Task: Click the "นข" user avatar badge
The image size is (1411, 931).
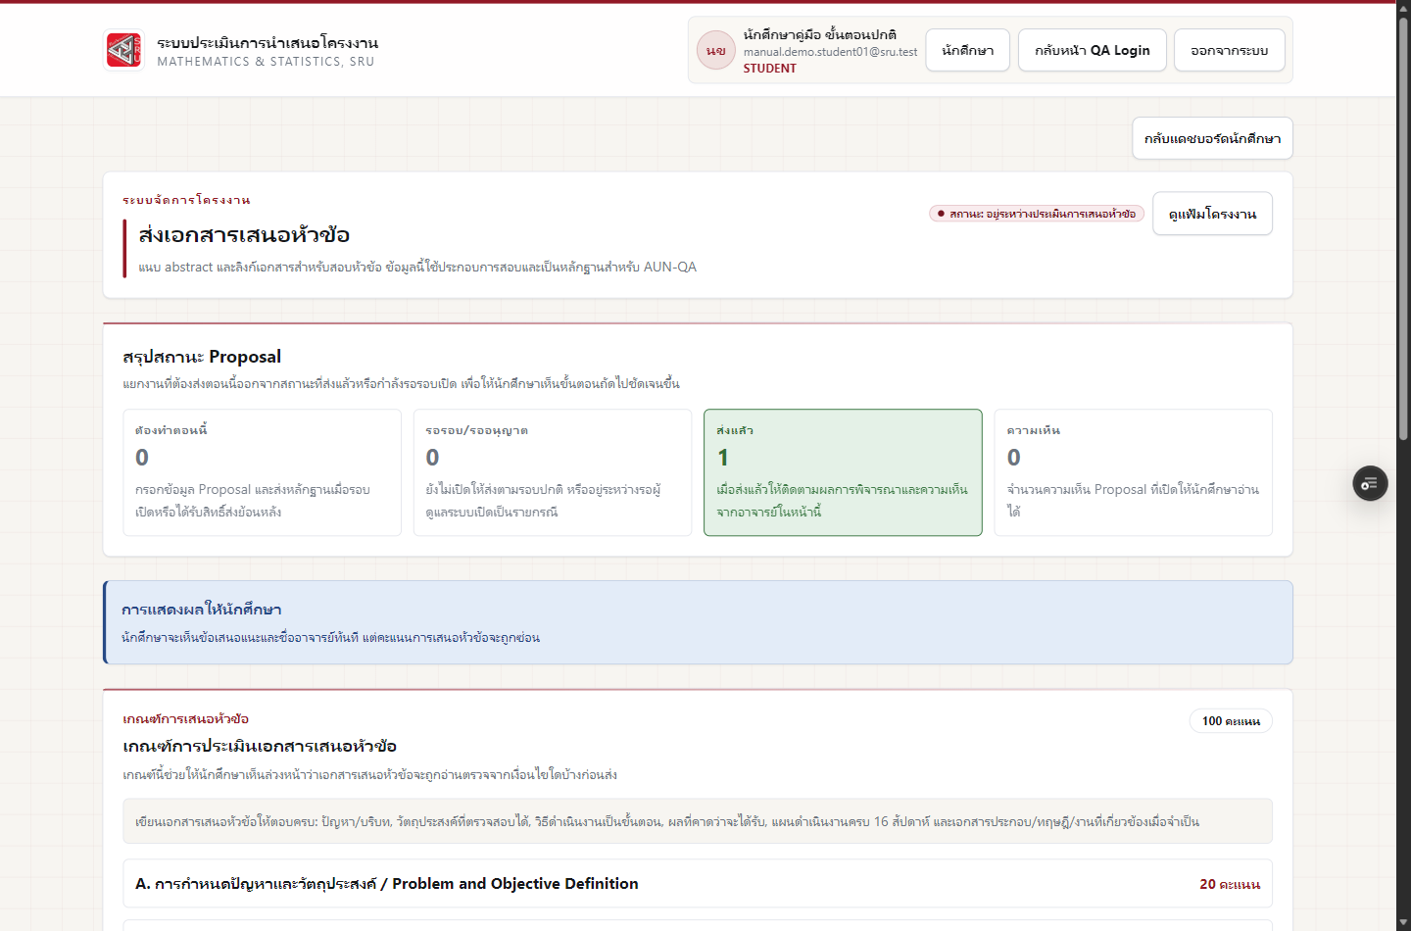Action: pyautogui.click(x=716, y=50)
